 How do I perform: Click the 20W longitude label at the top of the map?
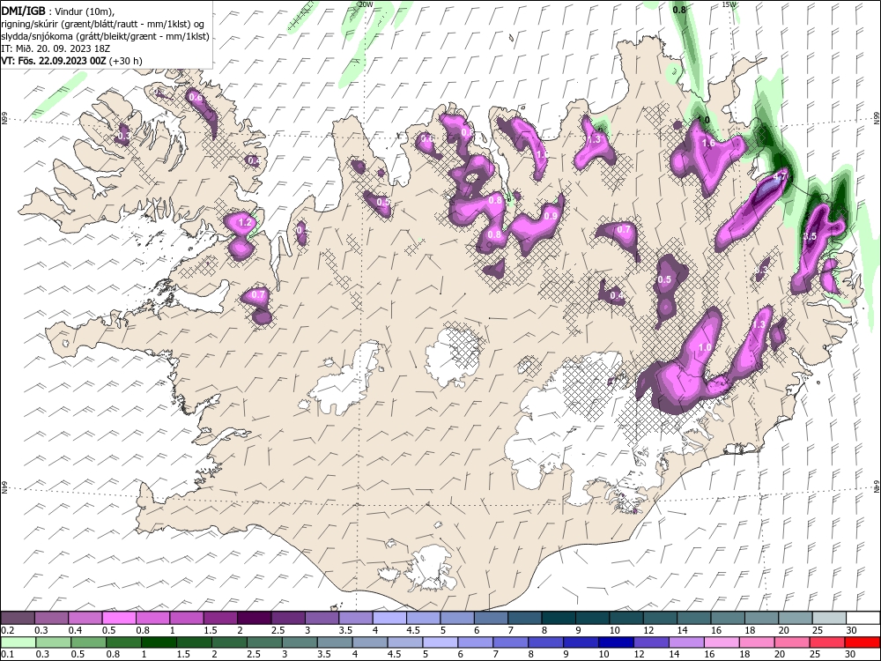point(366,4)
